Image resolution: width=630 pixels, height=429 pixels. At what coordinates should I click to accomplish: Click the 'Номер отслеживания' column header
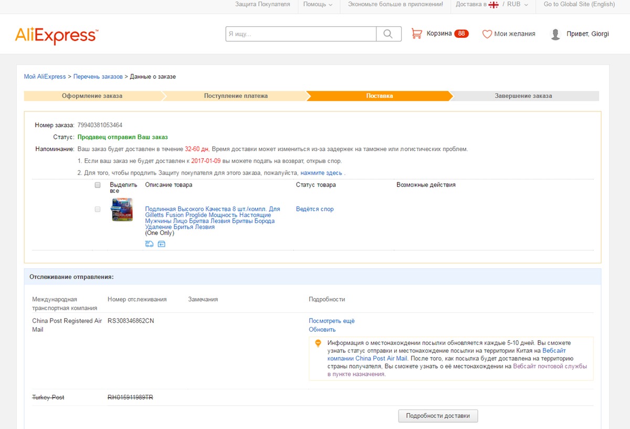point(137,299)
